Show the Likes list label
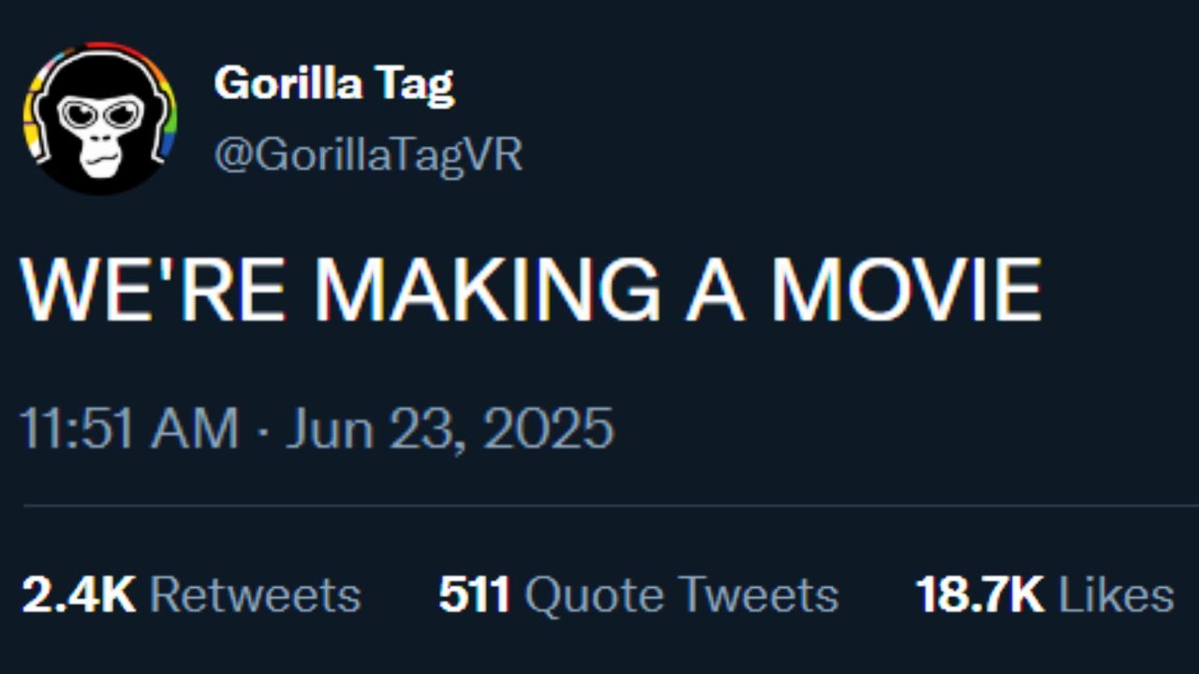 click(1116, 595)
